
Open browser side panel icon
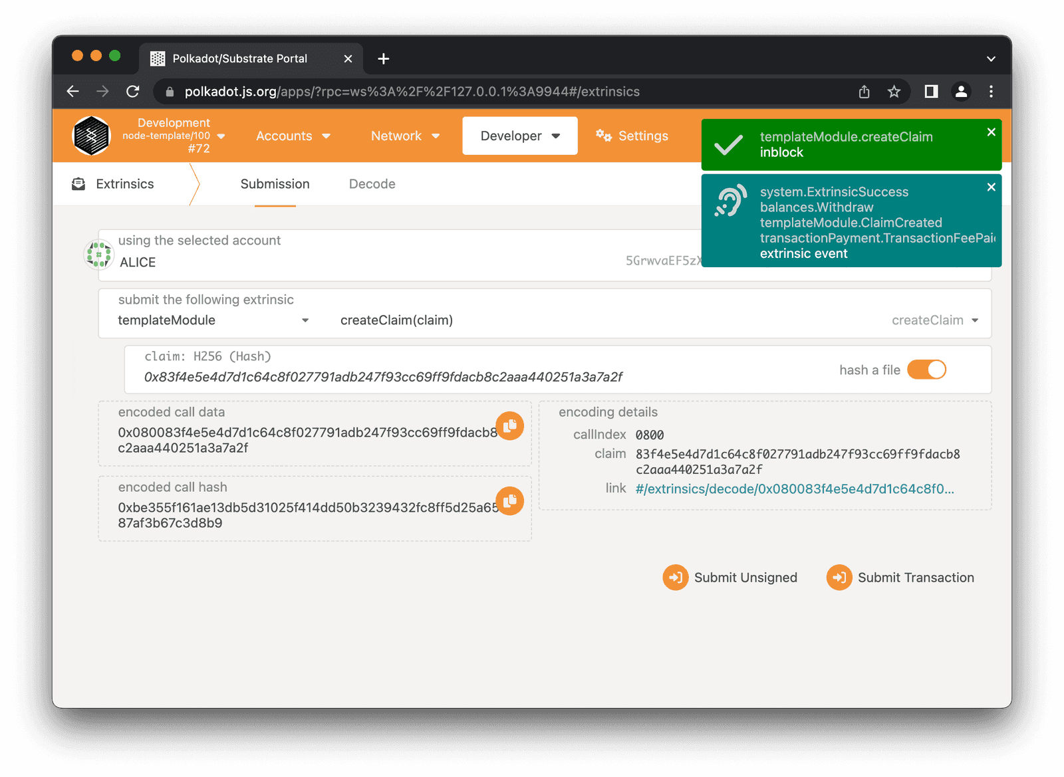(x=931, y=92)
